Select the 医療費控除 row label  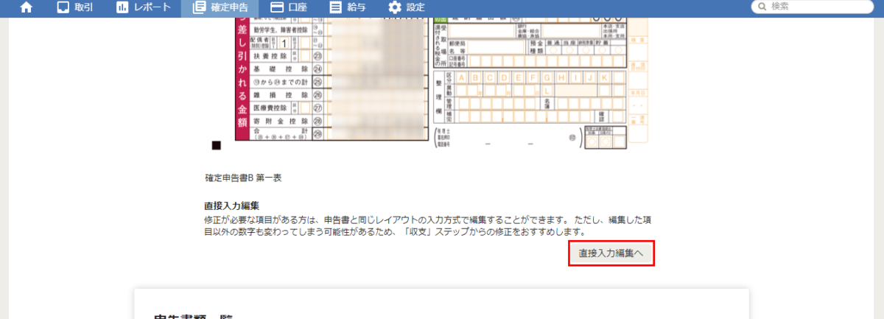[x=270, y=108]
